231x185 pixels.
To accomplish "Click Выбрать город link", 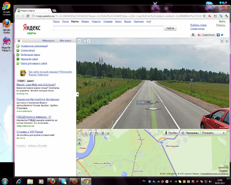I will (x=198, y=25).
